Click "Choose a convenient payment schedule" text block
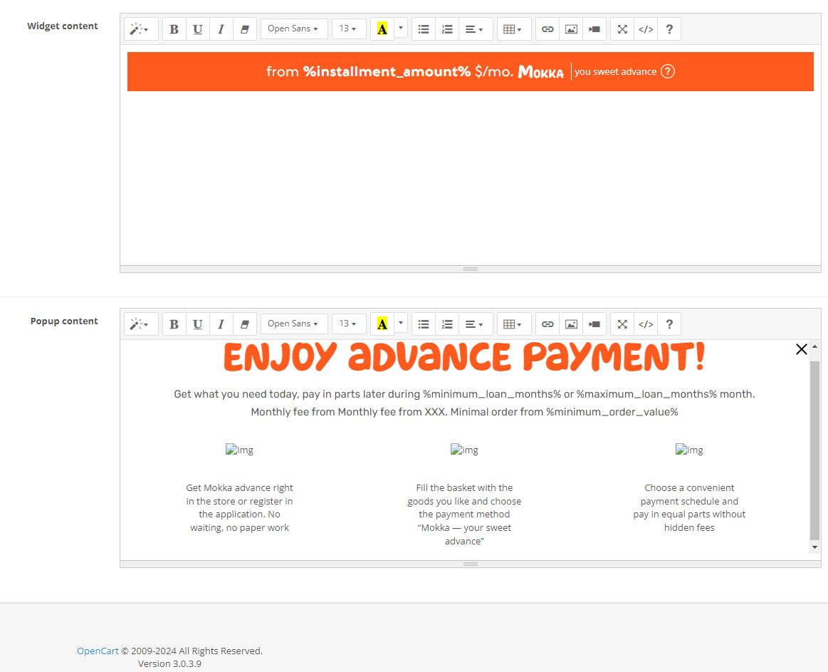Image resolution: width=828 pixels, height=672 pixels. coord(689,507)
